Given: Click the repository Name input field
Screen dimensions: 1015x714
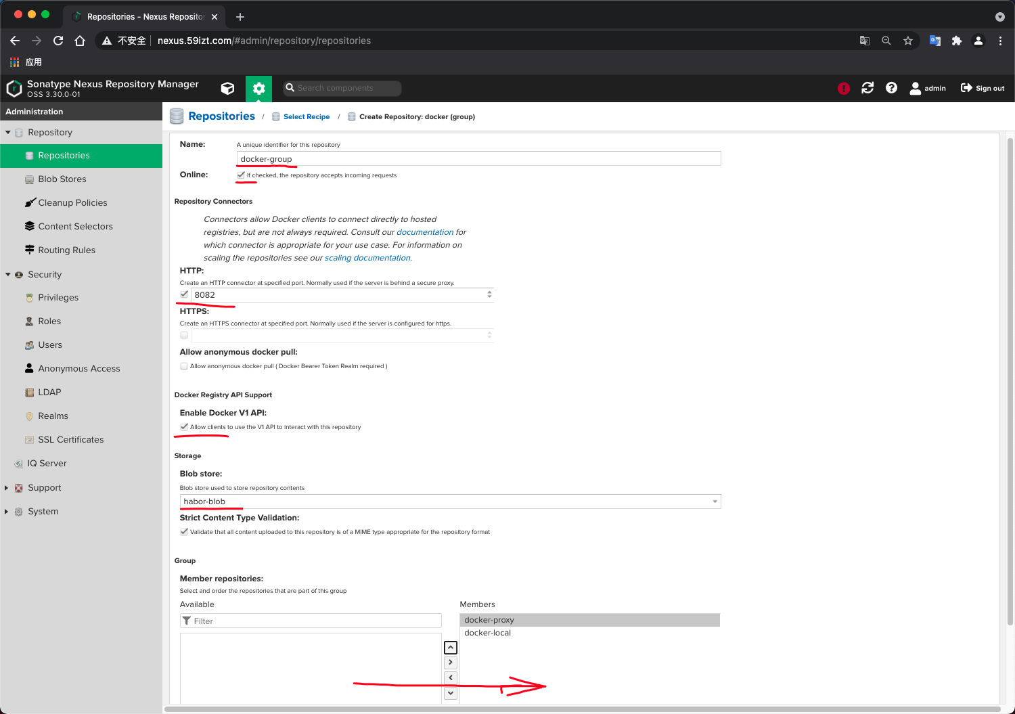Looking at the screenshot, I should tap(478, 159).
